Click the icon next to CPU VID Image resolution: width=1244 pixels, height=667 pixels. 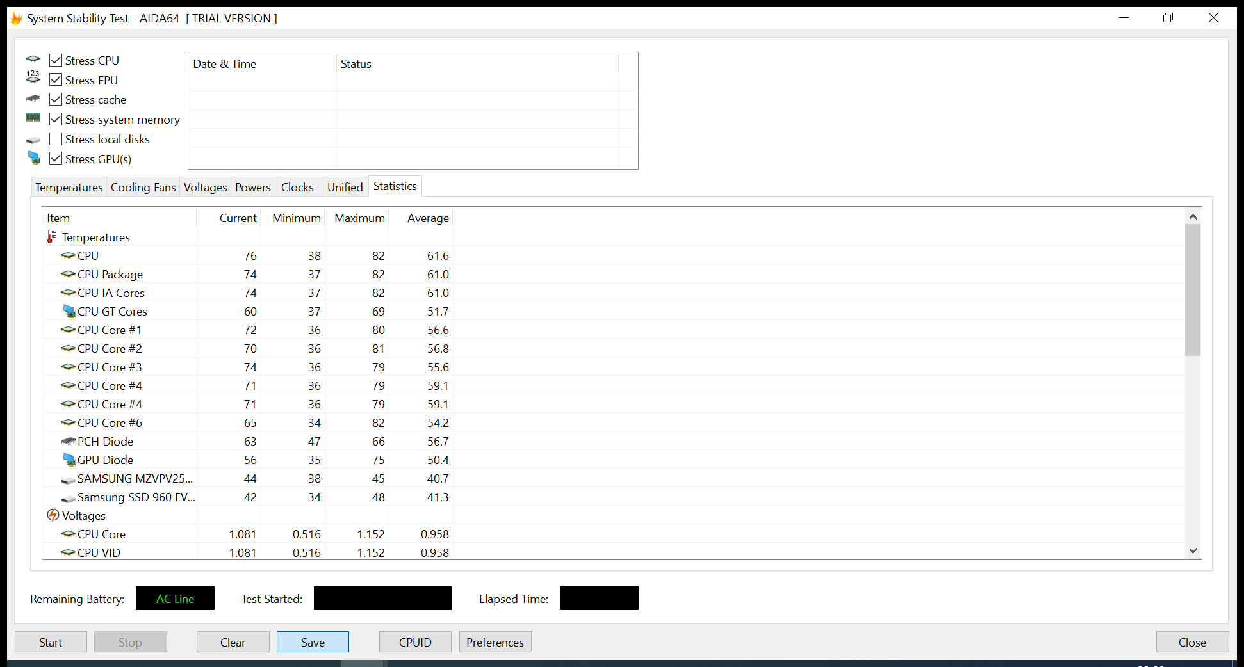[x=68, y=552]
